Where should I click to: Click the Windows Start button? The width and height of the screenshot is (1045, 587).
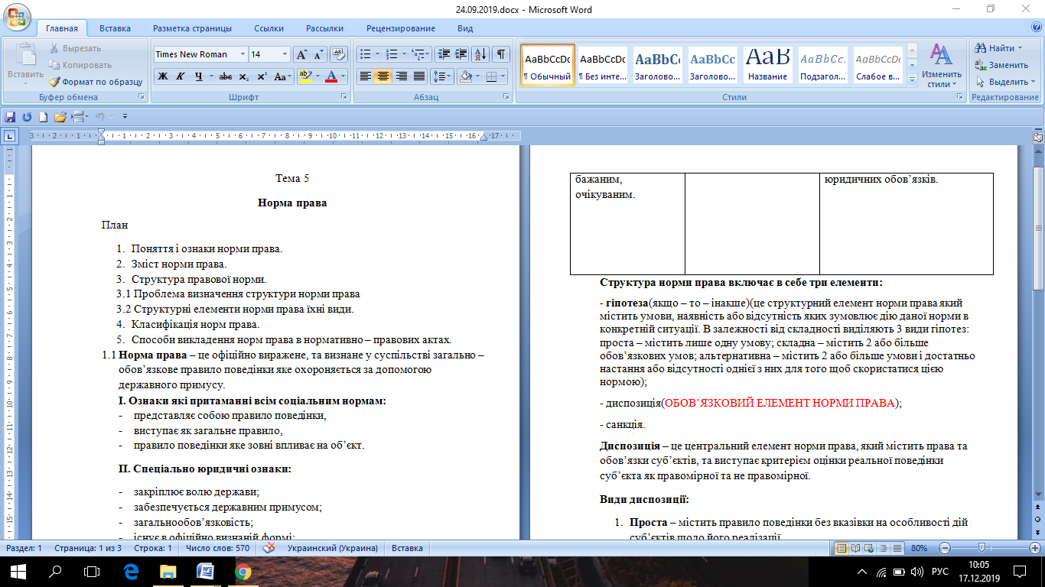pyautogui.click(x=17, y=571)
